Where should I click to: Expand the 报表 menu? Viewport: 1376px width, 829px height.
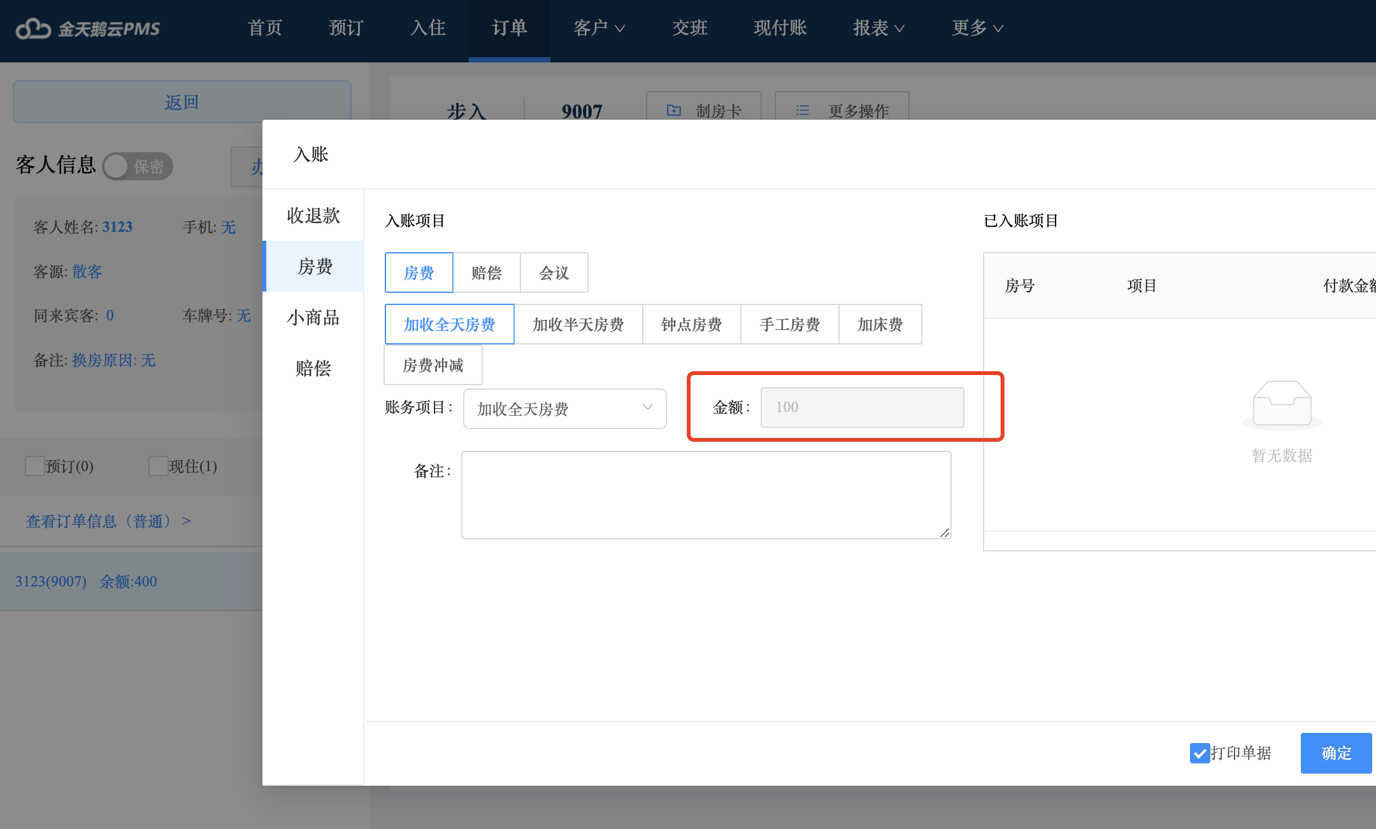[878, 28]
